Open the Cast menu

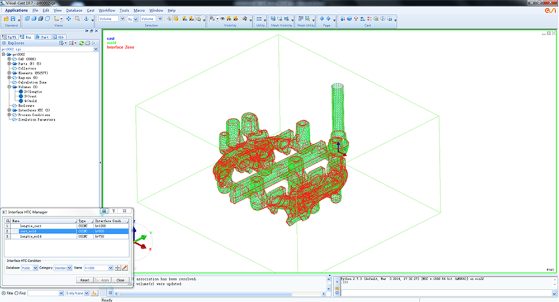[91, 10]
